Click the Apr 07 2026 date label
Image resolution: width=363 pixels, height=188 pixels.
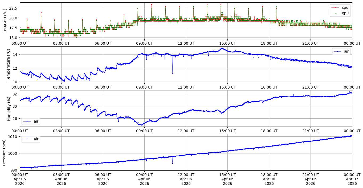click(352, 181)
